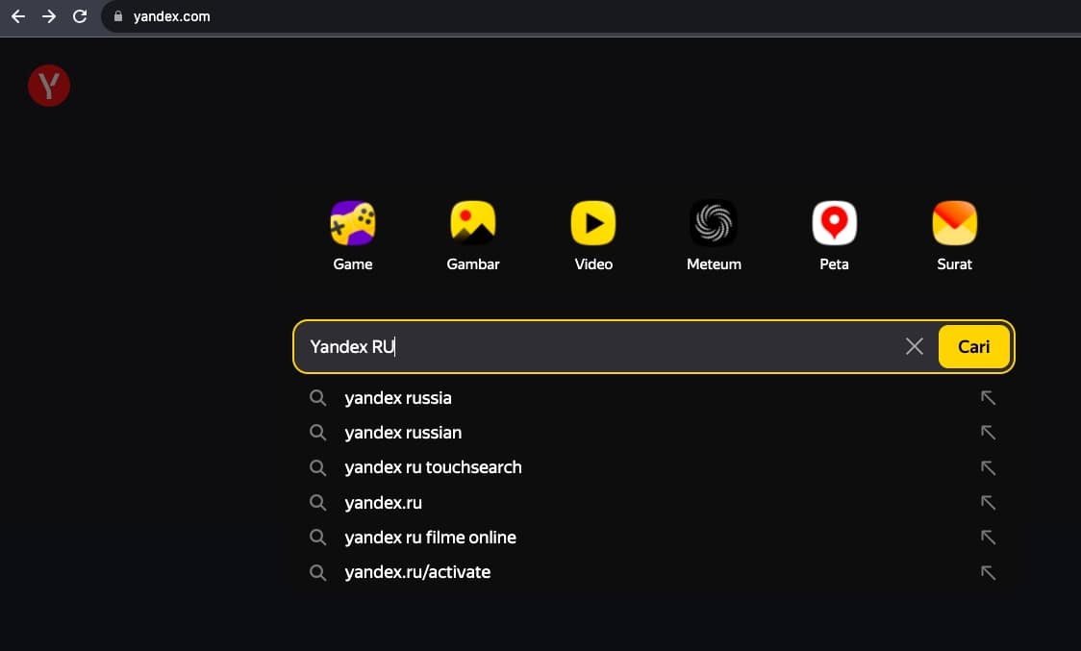This screenshot has width=1081, height=651.
Task: Fill query with 'yandex.ru' arrow
Action: (x=988, y=503)
